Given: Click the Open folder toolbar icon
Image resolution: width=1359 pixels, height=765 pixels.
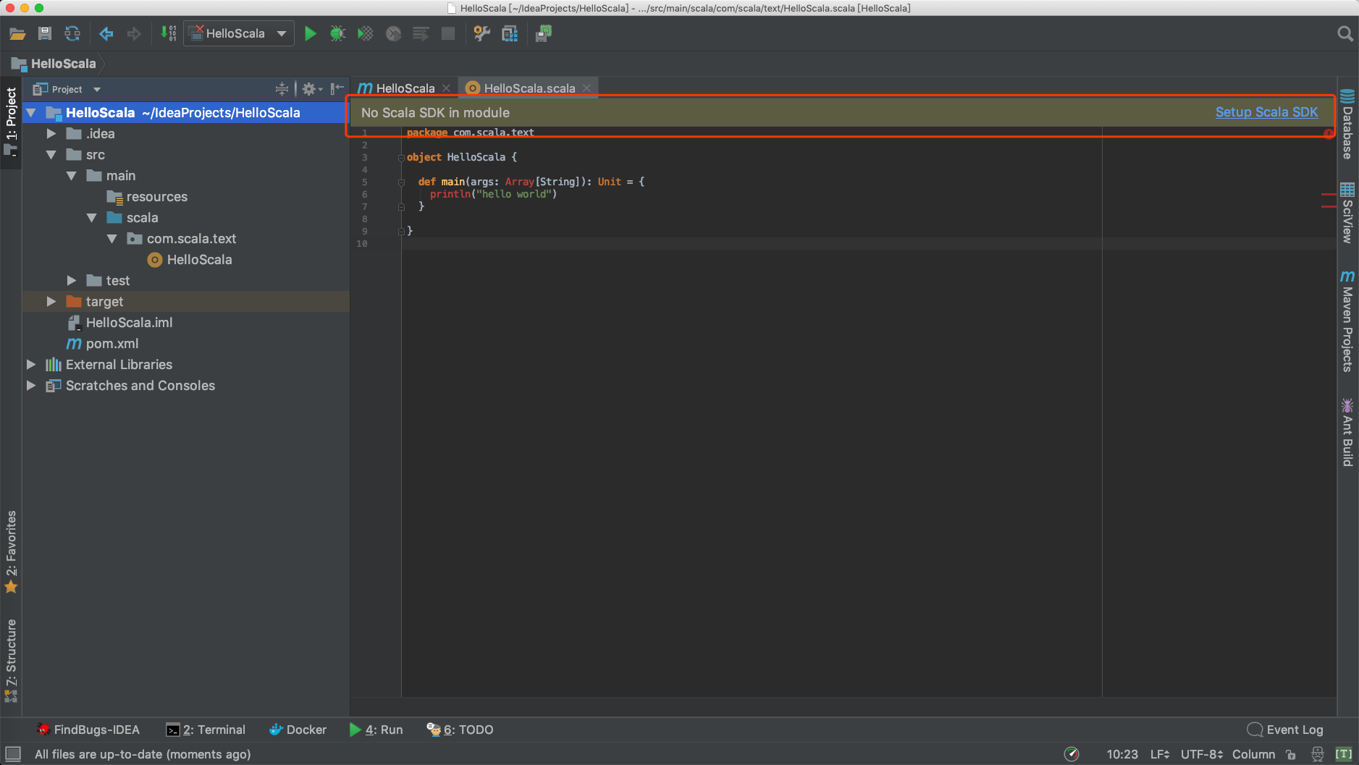Looking at the screenshot, I should (x=17, y=33).
